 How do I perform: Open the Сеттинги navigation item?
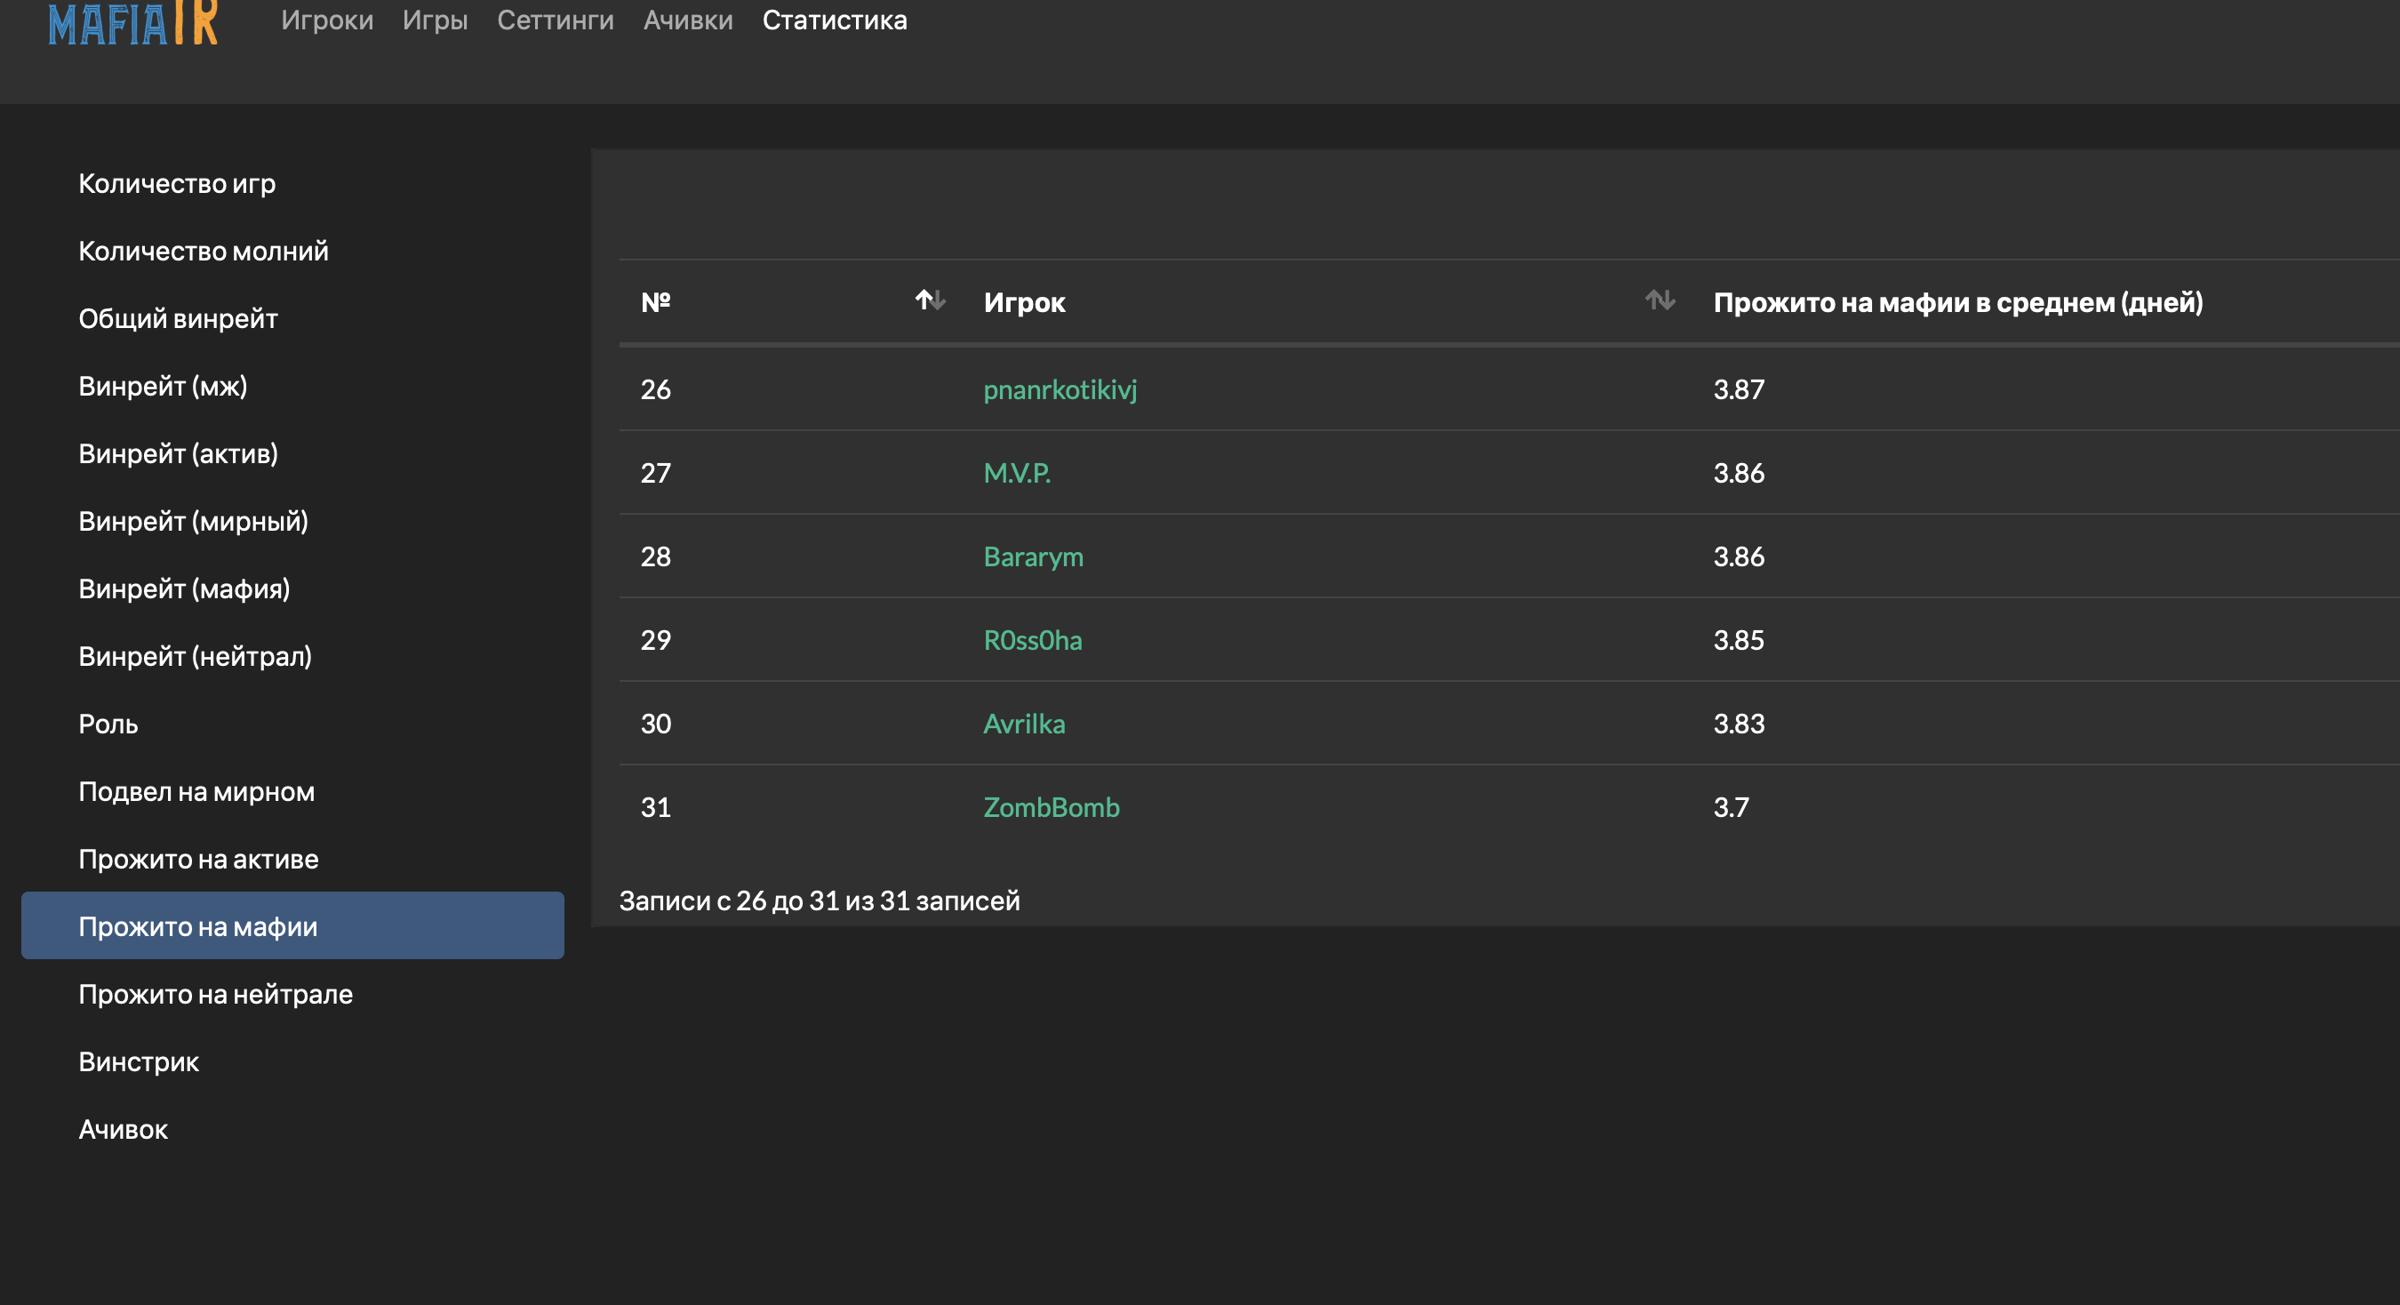point(556,20)
